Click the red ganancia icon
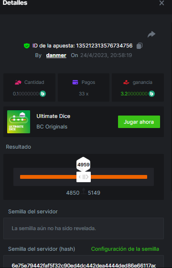Screen dimensions: 172x268 pos(126,82)
